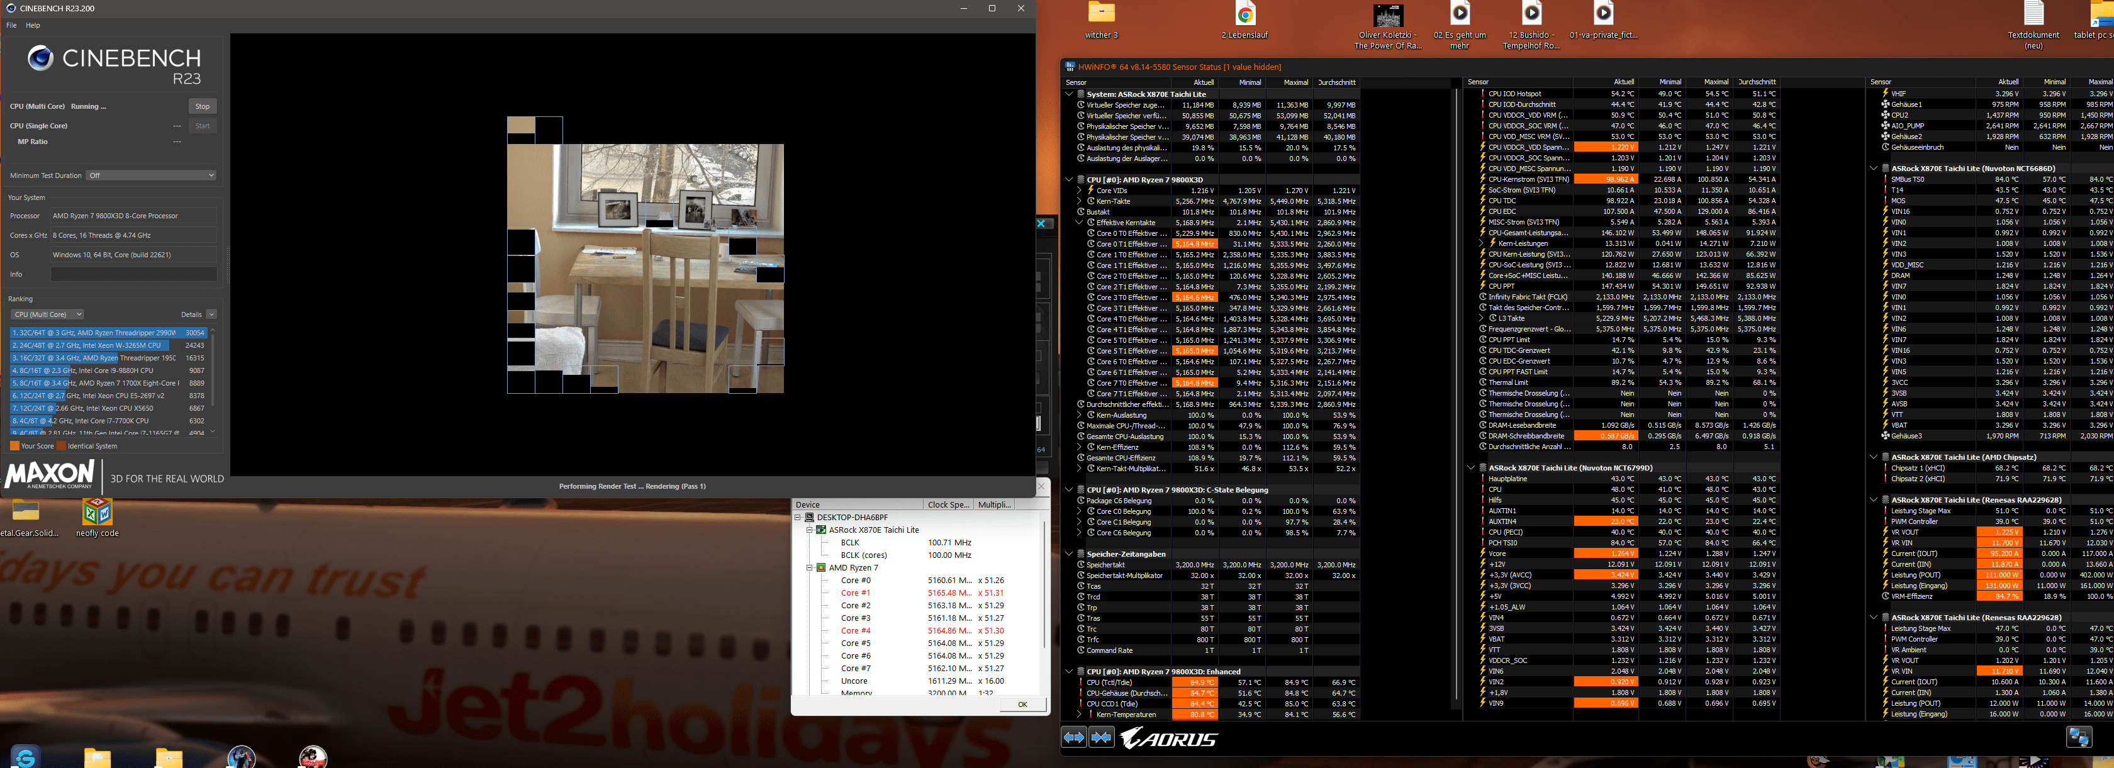Toggle the ranking Details dropdown arrow
This screenshot has height=768, width=2114.
tap(211, 314)
